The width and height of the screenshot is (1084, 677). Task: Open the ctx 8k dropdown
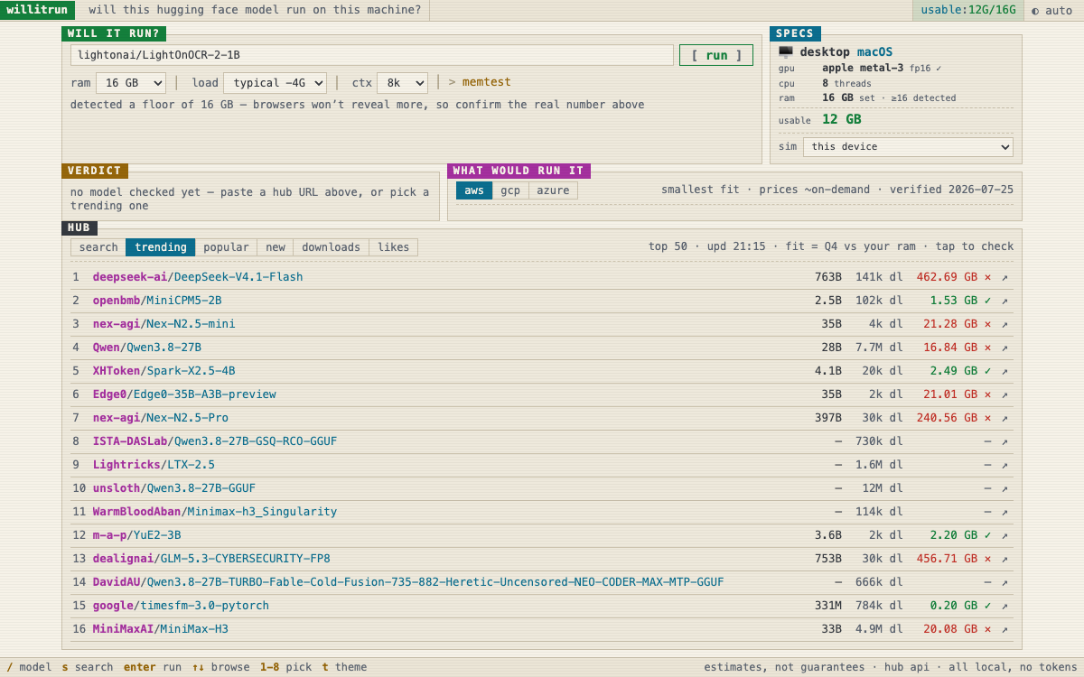[x=402, y=83]
